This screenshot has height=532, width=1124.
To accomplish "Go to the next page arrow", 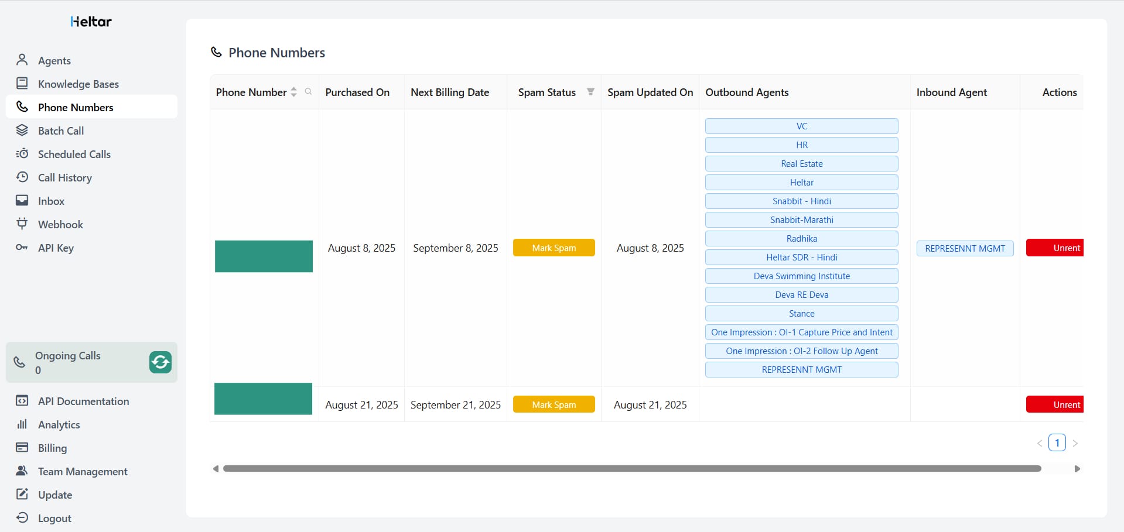I will point(1075,443).
